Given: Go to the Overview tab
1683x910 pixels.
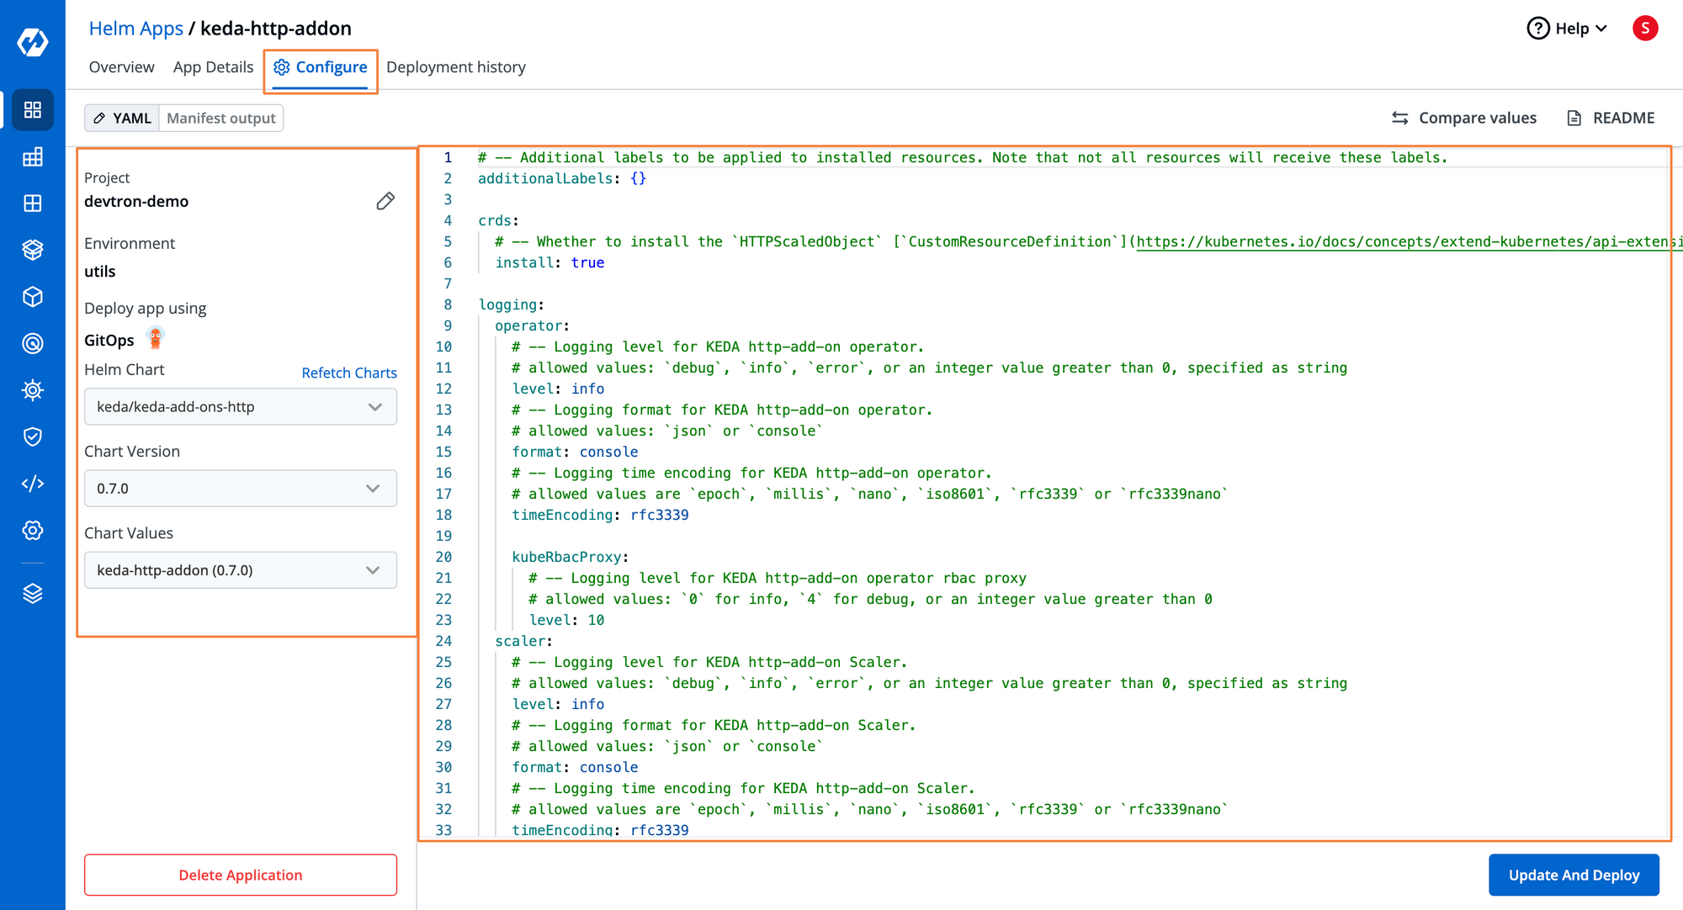Looking at the screenshot, I should pos(122,67).
